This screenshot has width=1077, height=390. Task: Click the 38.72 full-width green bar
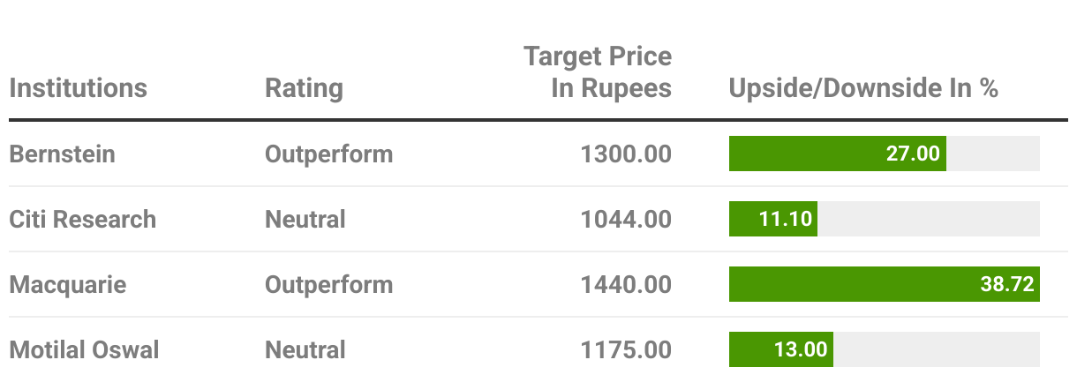click(884, 284)
